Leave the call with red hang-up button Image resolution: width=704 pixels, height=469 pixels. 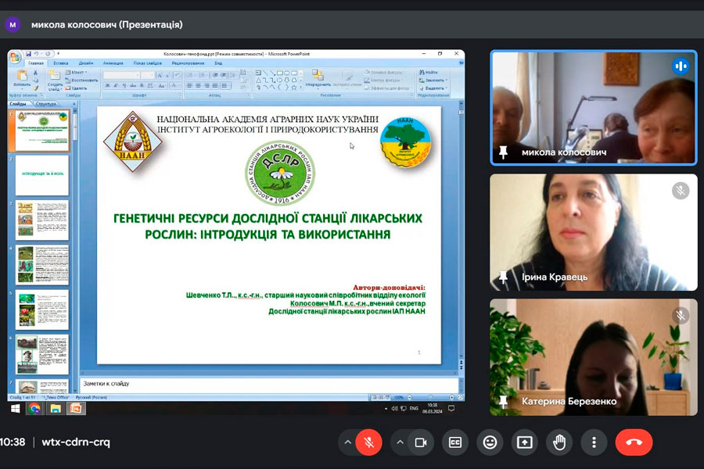tap(634, 442)
